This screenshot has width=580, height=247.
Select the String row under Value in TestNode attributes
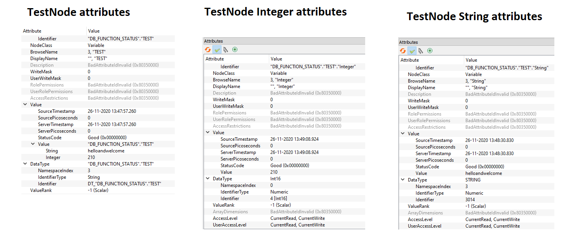[98, 151]
